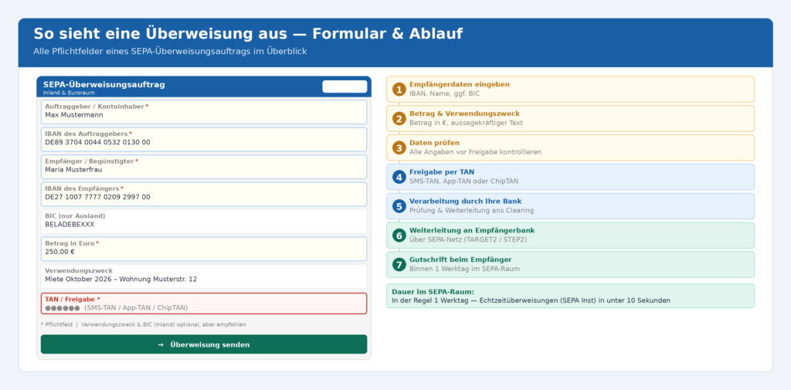Click into the IBAN des Empfängers field
The image size is (791, 390).
pos(204,195)
